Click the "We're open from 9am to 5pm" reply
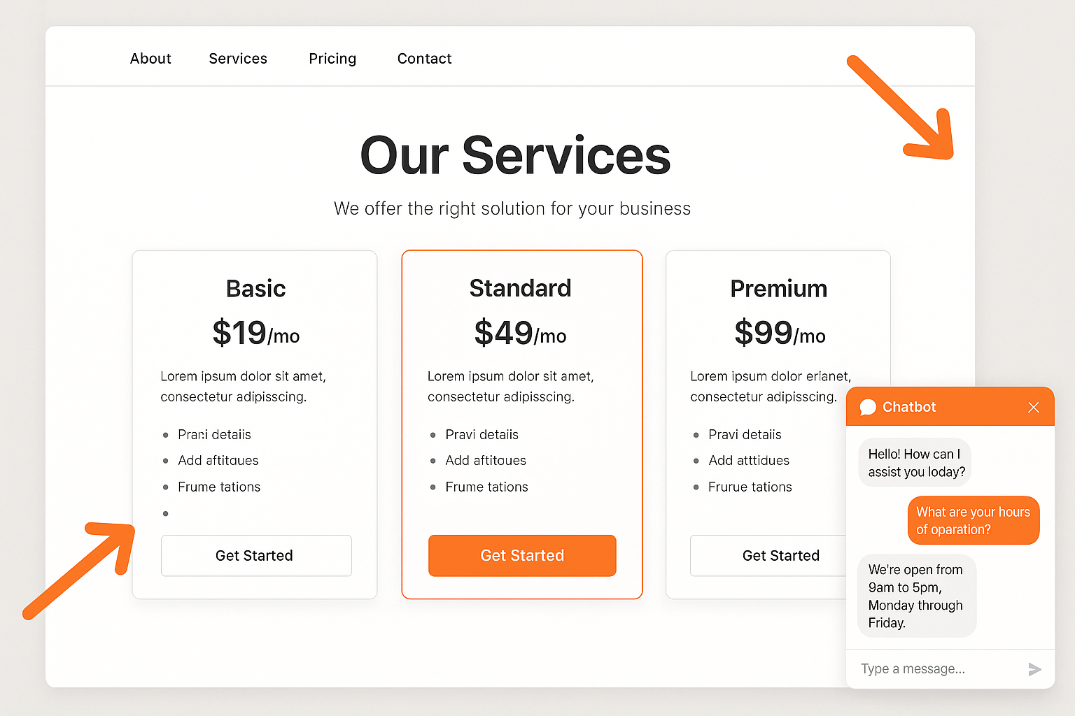 [916, 596]
